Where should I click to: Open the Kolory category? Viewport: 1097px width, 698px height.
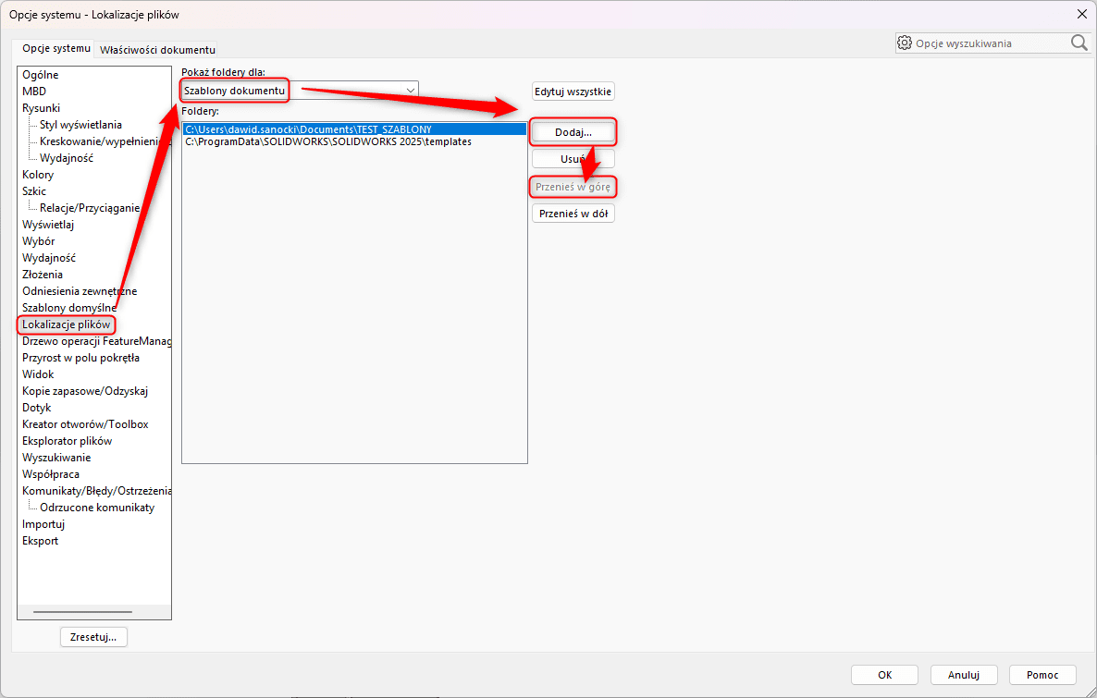(x=38, y=175)
